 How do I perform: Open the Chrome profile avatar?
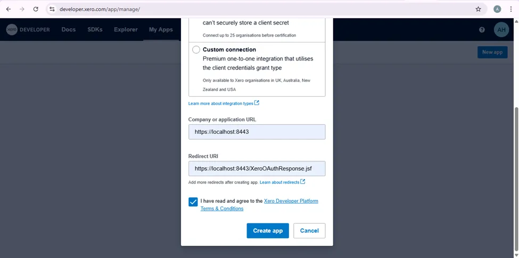(497, 9)
